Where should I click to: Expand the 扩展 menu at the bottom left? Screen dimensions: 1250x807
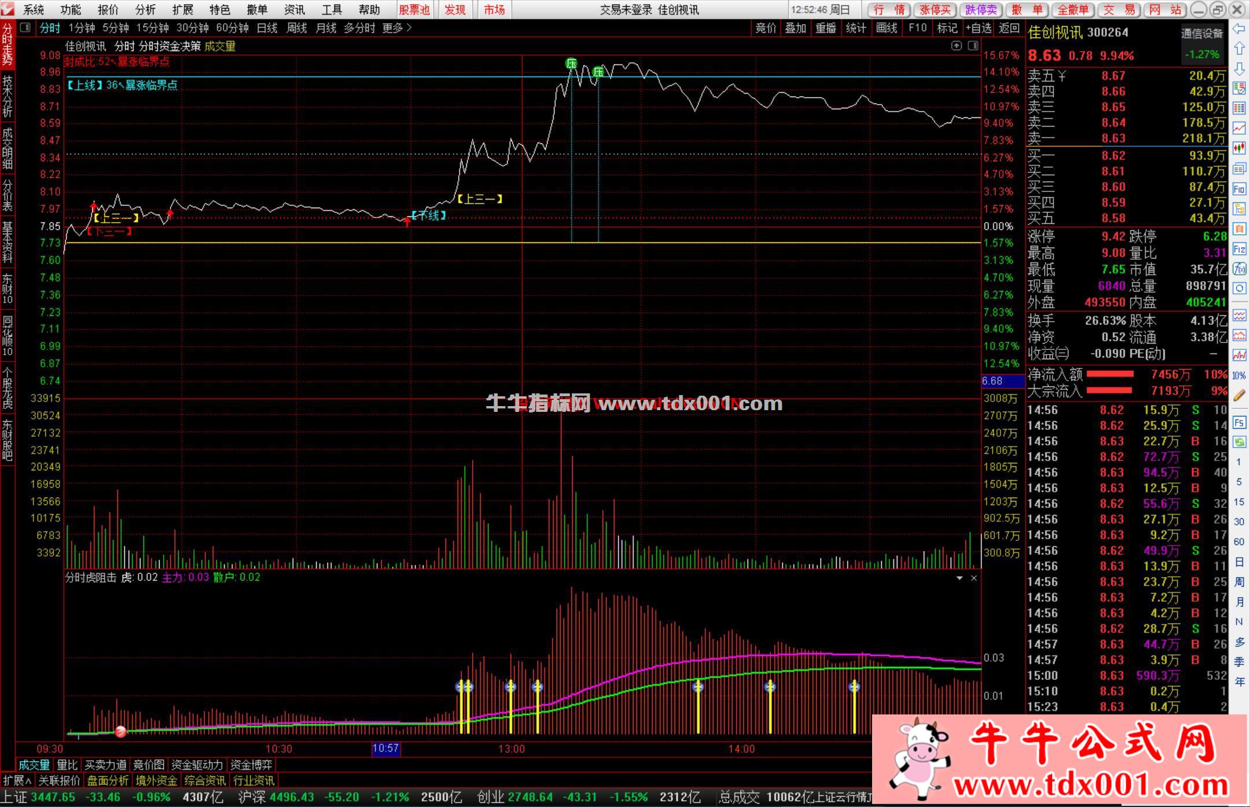[17, 780]
